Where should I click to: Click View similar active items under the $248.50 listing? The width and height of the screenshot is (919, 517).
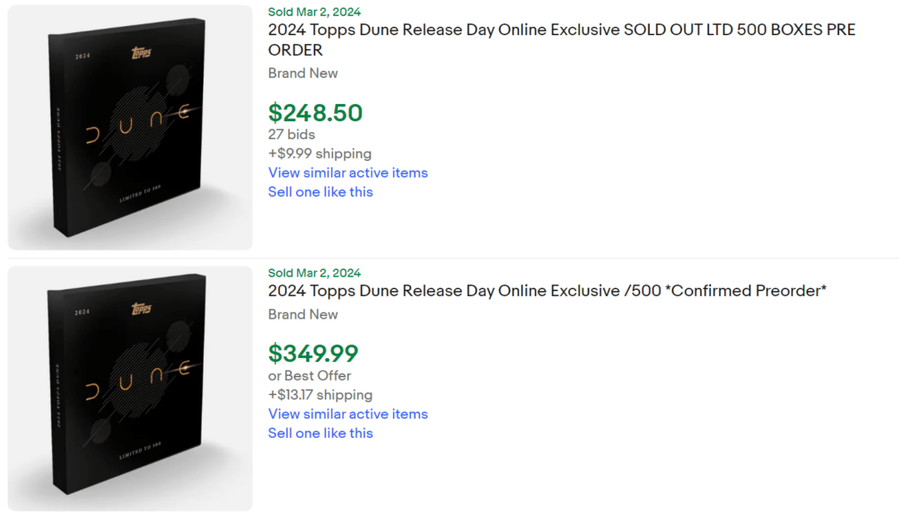point(348,172)
